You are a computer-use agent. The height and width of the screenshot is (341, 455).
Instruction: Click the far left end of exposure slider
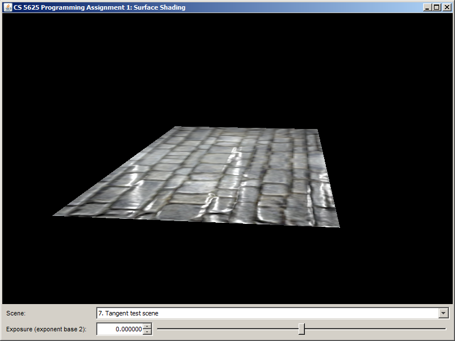158,329
